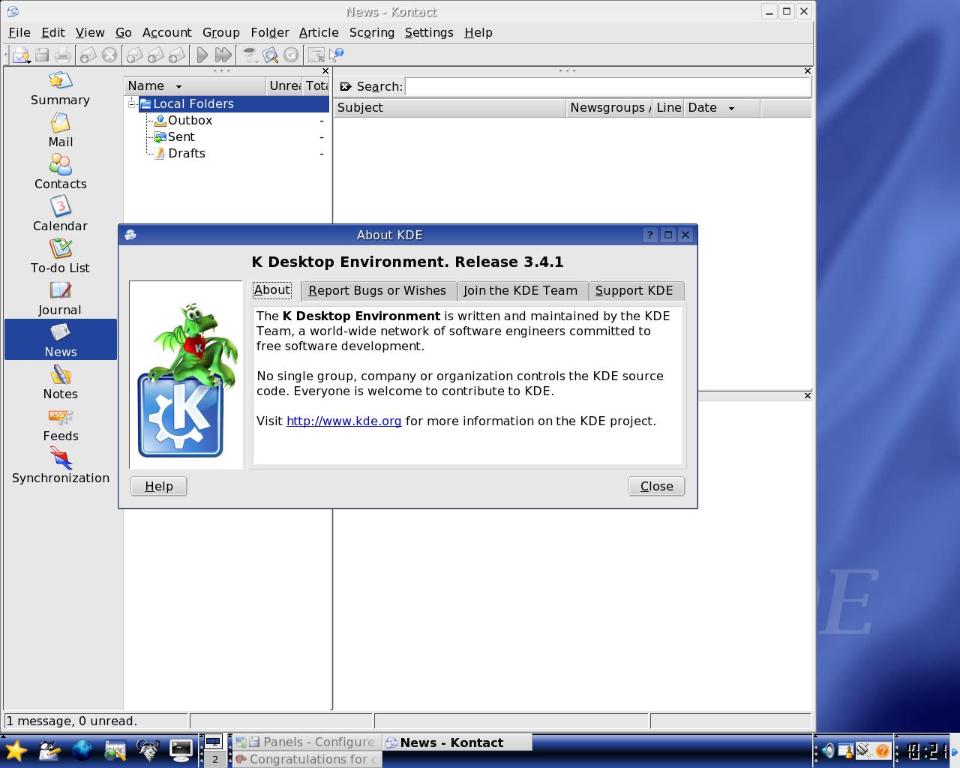Click the single-arrow Next toolbar icon
This screenshot has height=768, width=960.
point(202,55)
